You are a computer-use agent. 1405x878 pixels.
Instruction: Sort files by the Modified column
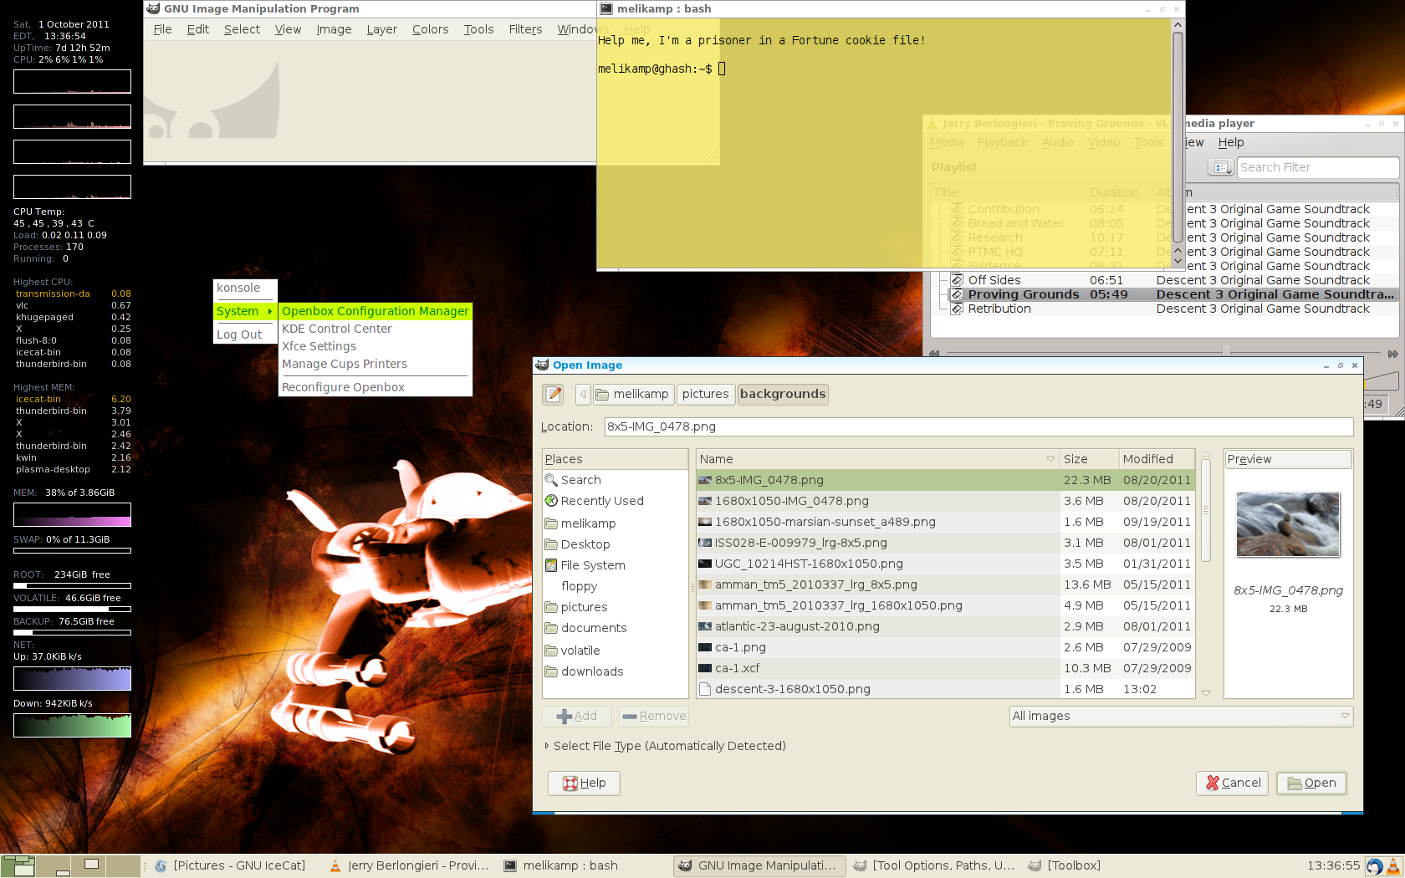[x=1157, y=459]
